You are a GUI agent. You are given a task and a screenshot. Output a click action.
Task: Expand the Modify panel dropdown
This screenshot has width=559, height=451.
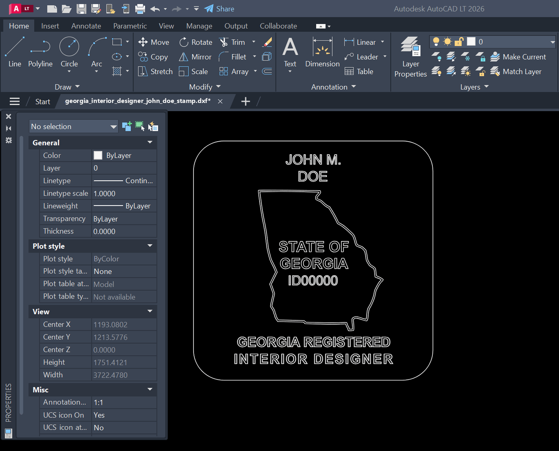pyautogui.click(x=205, y=87)
